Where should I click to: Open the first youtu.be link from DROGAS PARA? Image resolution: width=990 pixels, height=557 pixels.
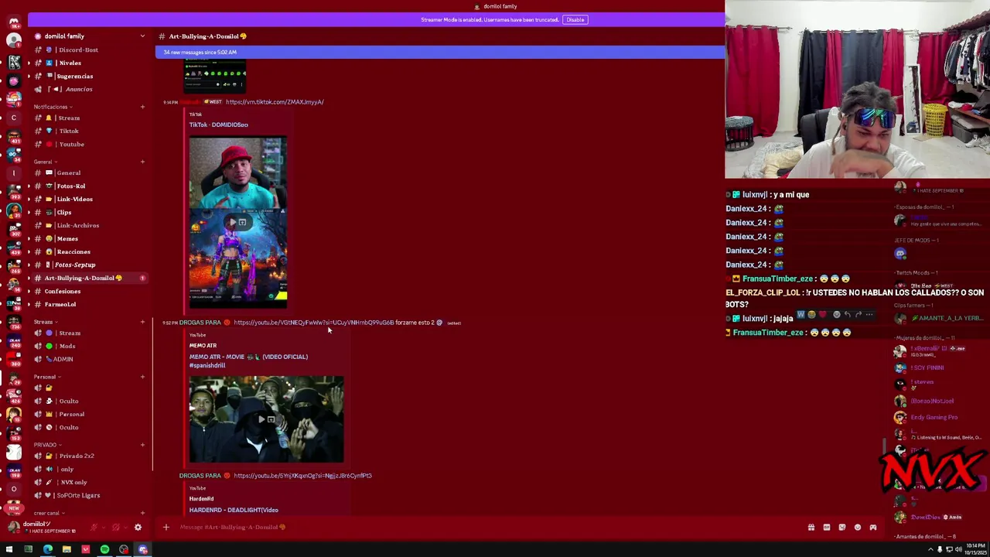point(313,323)
